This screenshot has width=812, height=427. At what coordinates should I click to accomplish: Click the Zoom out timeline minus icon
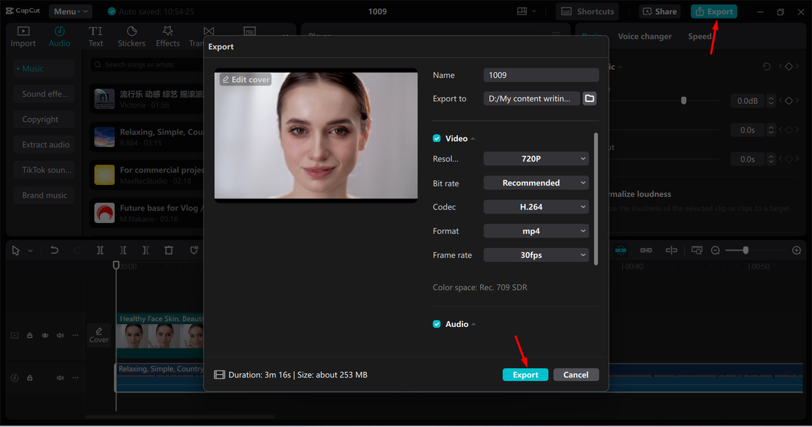click(x=715, y=250)
